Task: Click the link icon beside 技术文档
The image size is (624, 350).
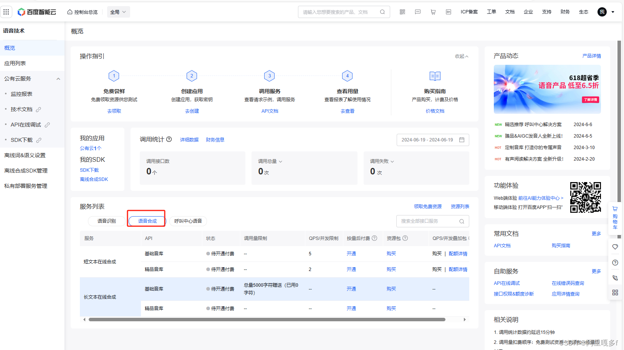Action: pyautogui.click(x=38, y=110)
